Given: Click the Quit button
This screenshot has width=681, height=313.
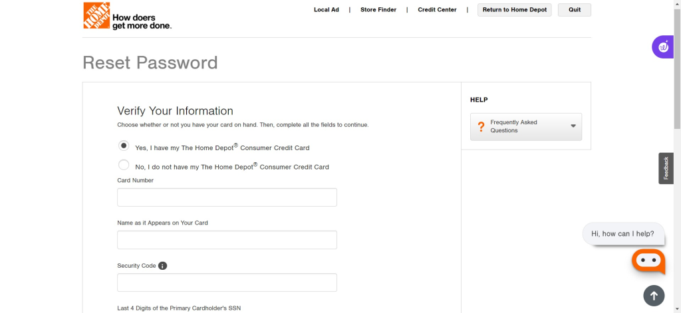Looking at the screenshot, I should [575, 10].
